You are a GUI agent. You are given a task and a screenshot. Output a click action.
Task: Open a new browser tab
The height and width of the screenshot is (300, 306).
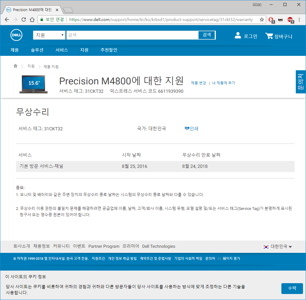tap(68, 10)
